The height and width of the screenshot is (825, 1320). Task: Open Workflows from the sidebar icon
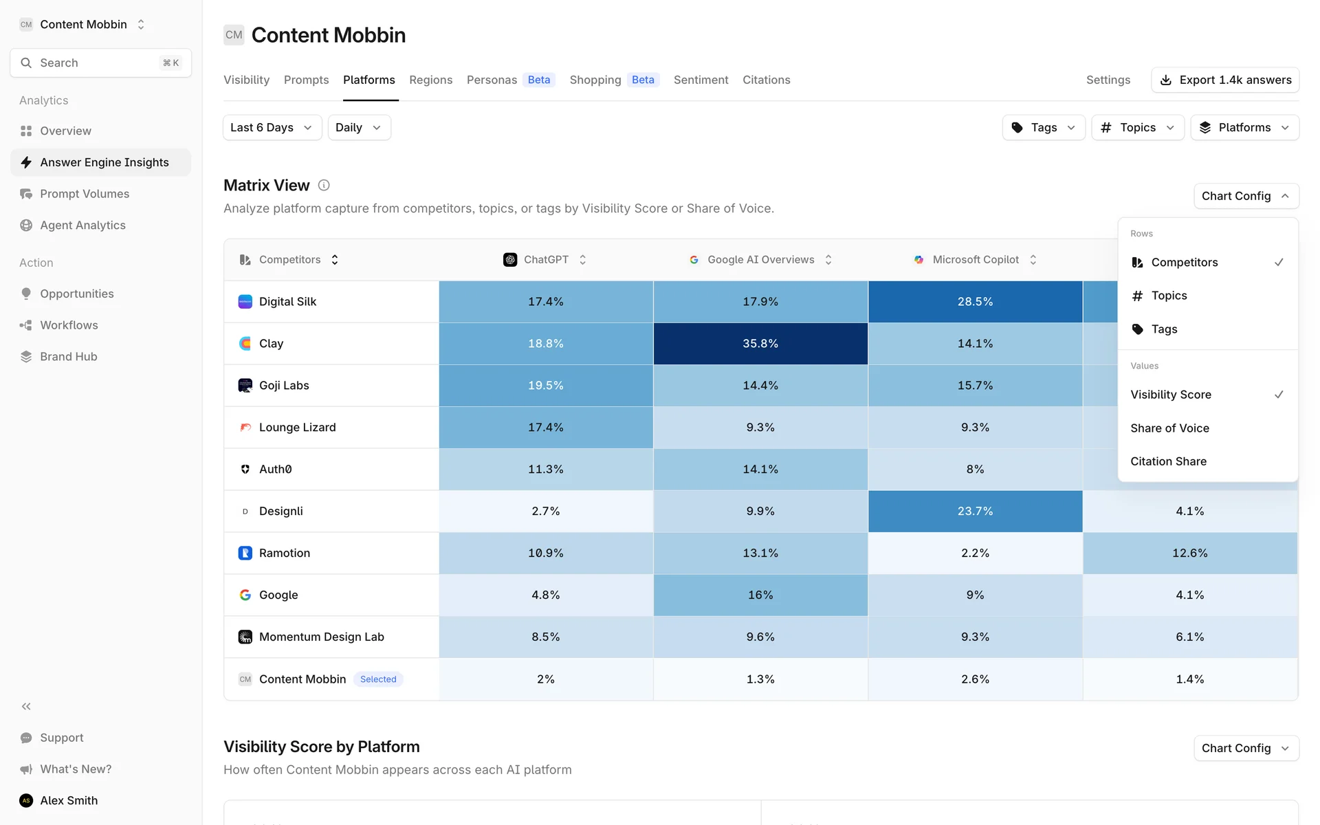26,325
